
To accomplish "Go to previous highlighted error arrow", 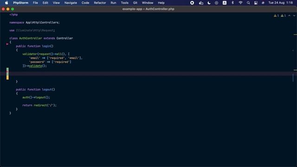I will click(290, 16).
